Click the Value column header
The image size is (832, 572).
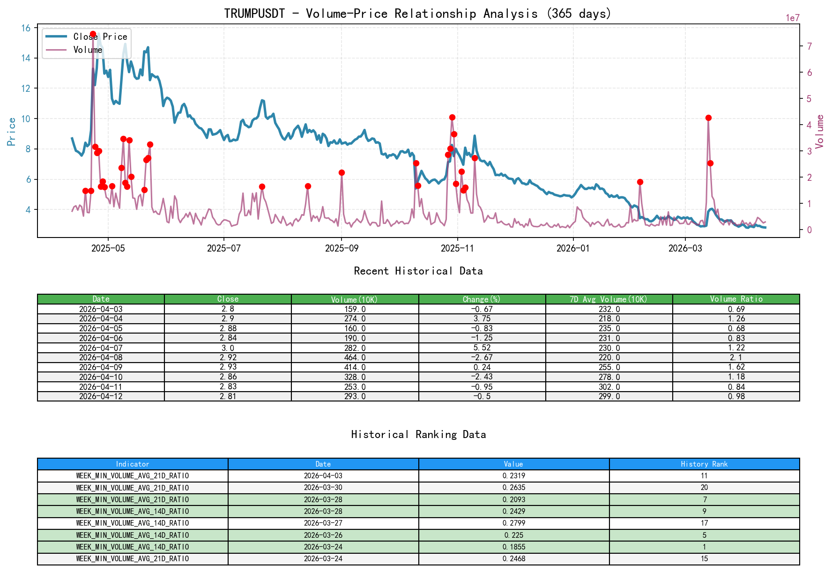click(513, 464)
